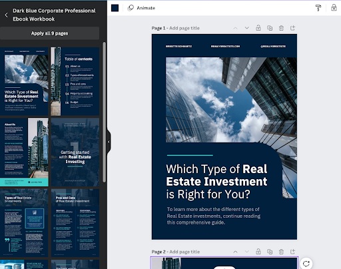Duplicate Page 2
The width and height of the screenshot is (341, 269).
coord(270,252)
